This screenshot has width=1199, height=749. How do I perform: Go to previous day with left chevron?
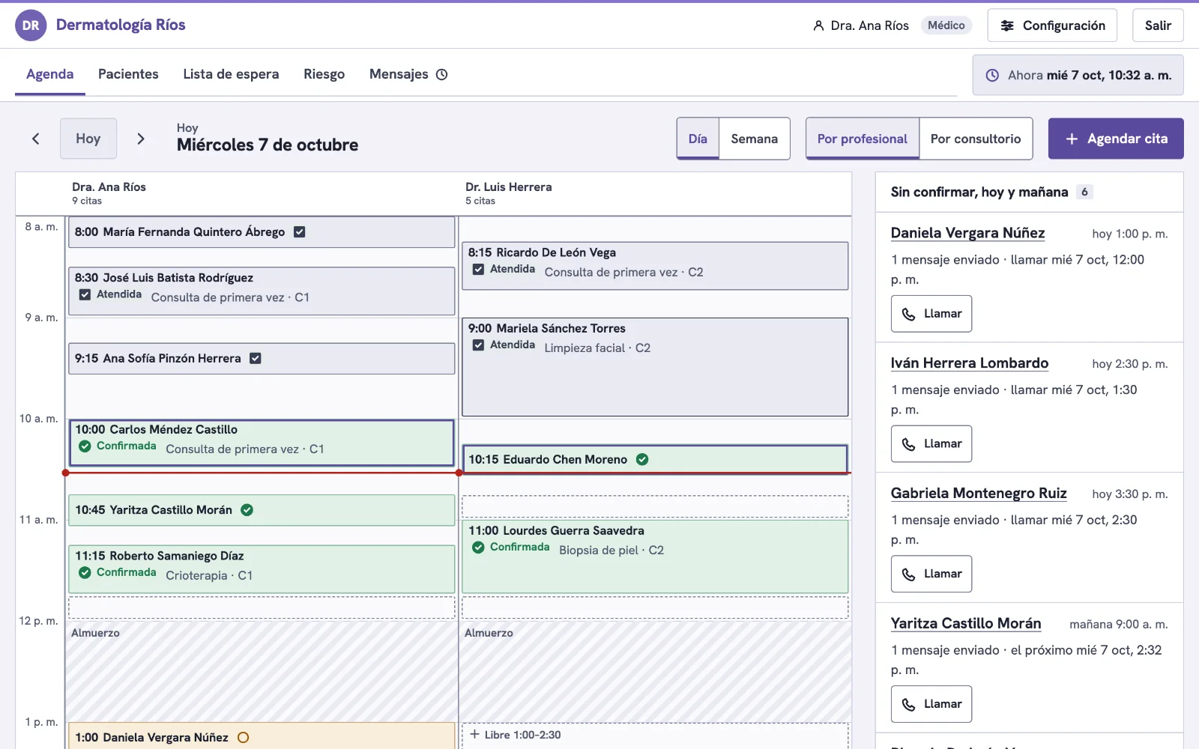[36, 139]
